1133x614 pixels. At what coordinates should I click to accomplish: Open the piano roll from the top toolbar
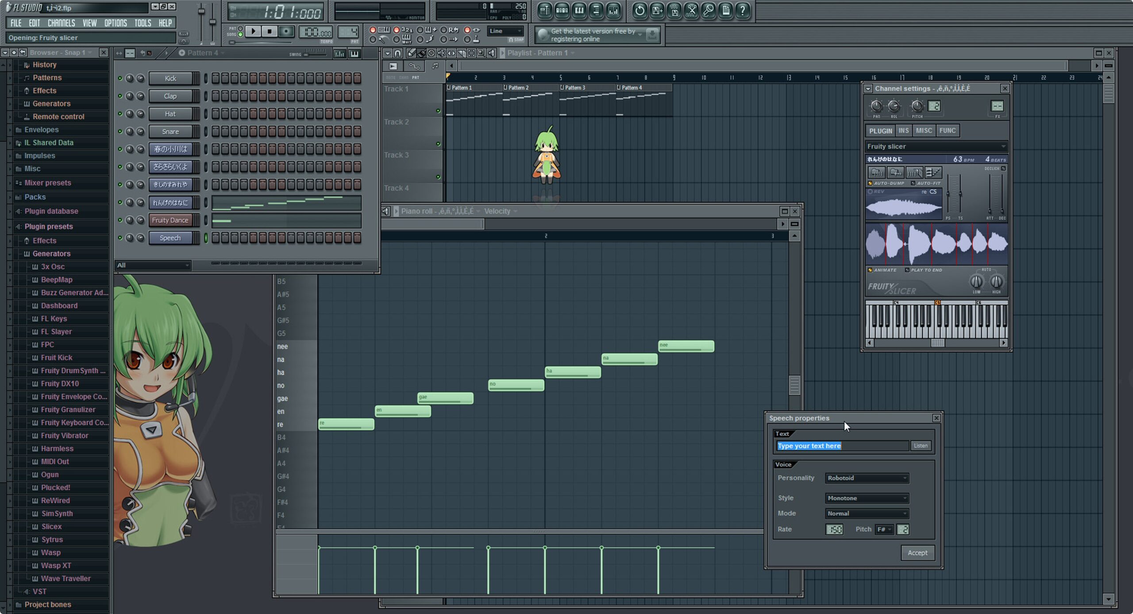click(579, 10)
